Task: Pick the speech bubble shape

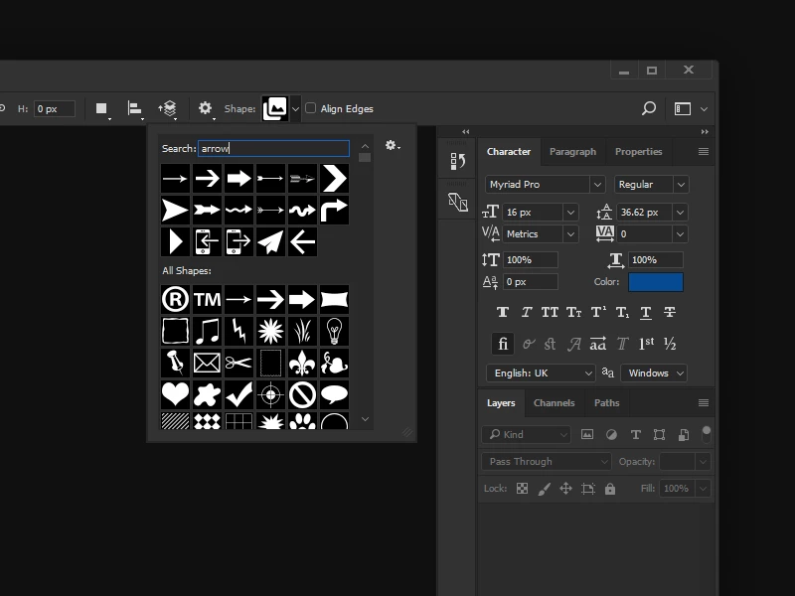Action: coord(334,394)
